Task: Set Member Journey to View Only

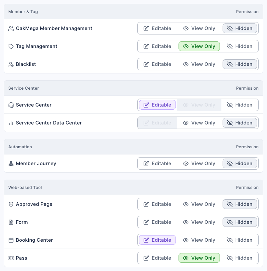Action: (x=199, y=163)
